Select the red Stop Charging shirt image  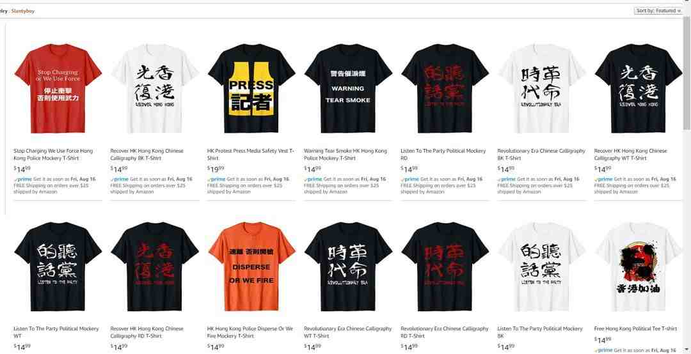58,88
